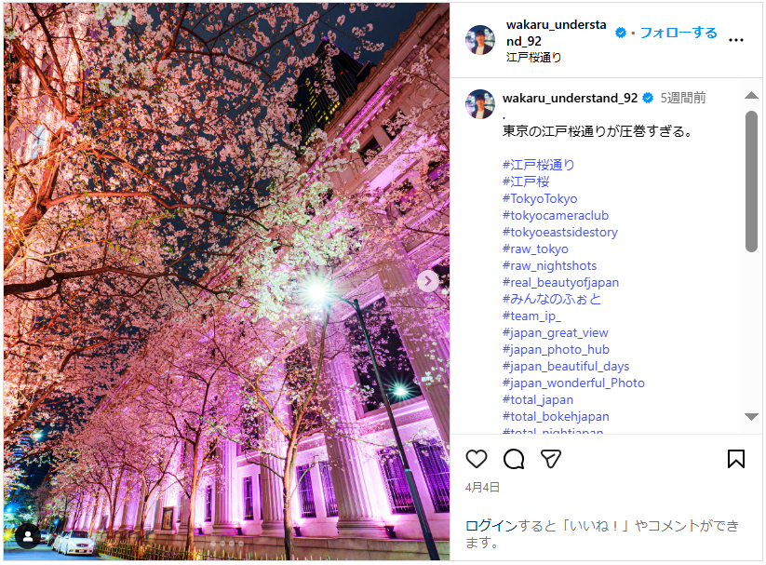Open the #江戸桜通り hashtag

pyautogui.click(x=538, y=165)
